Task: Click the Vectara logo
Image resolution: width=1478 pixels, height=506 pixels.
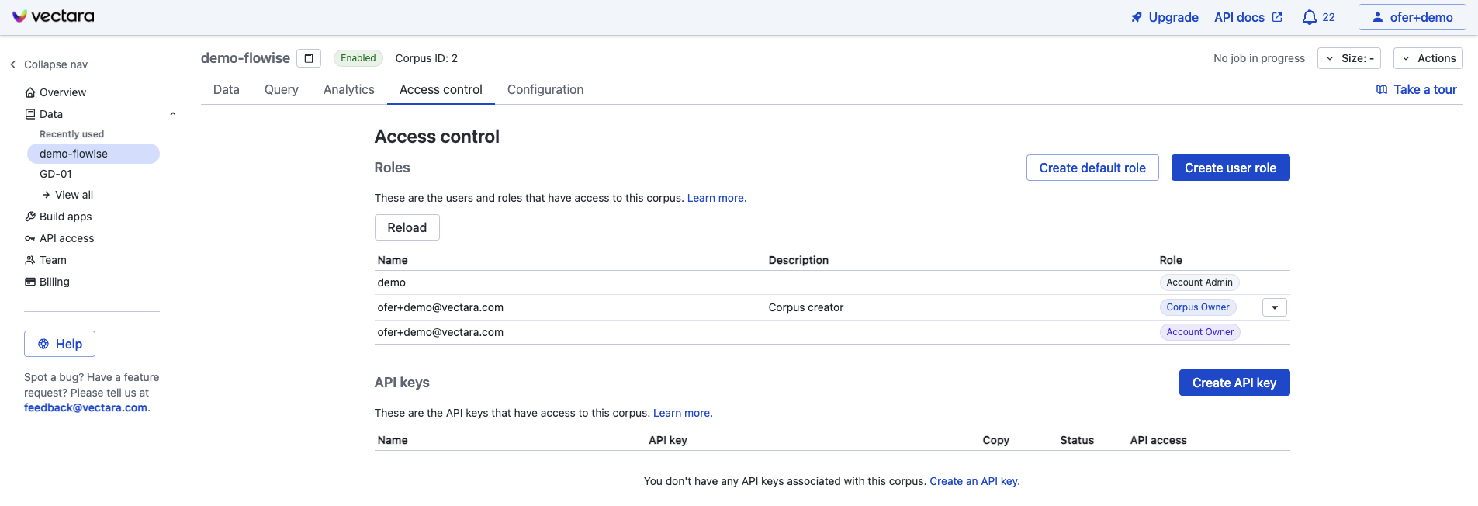Action: click(53, 16)
